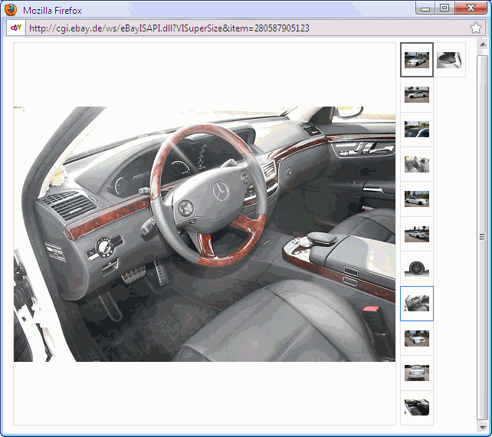Click the scrollbar down arrow

click(482, 426)
